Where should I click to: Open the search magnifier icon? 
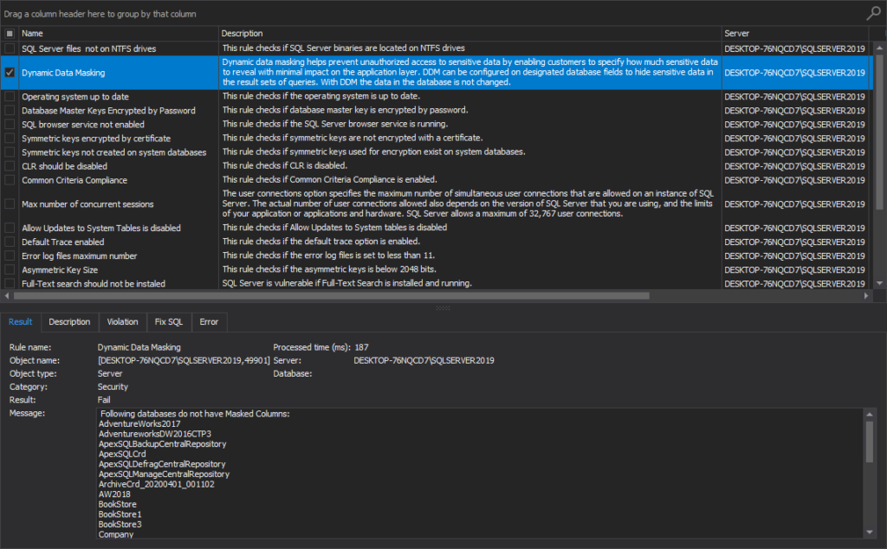pyautogui.click(x=872, y=14)
